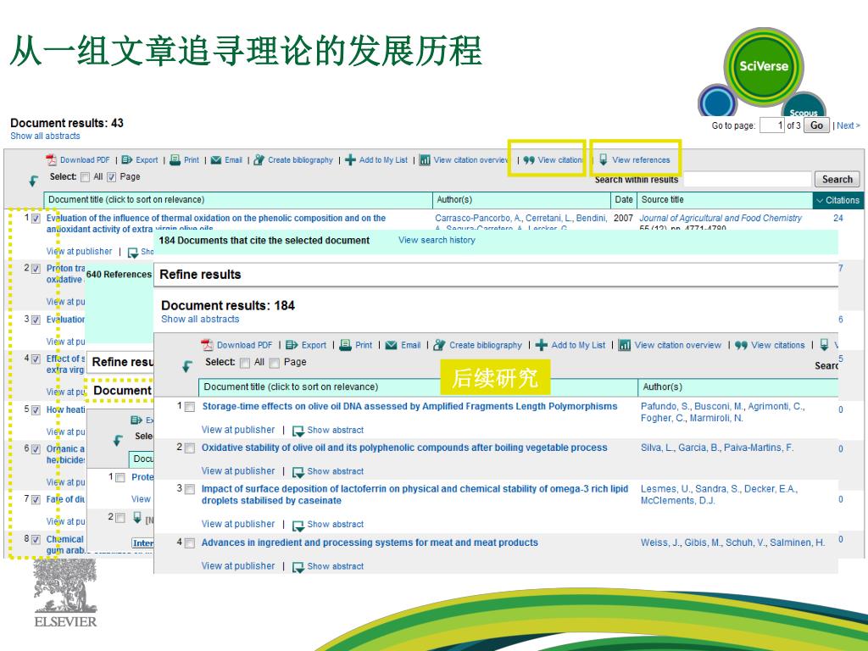Screen dimensions: 868x651
Task: Open Advances in ingredient and processing systems article
Action: (x=370, y=543)
